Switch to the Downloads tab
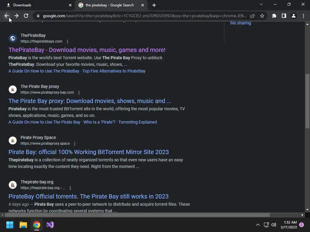This screenshot has height=232, width=310. tap(37, 5)
